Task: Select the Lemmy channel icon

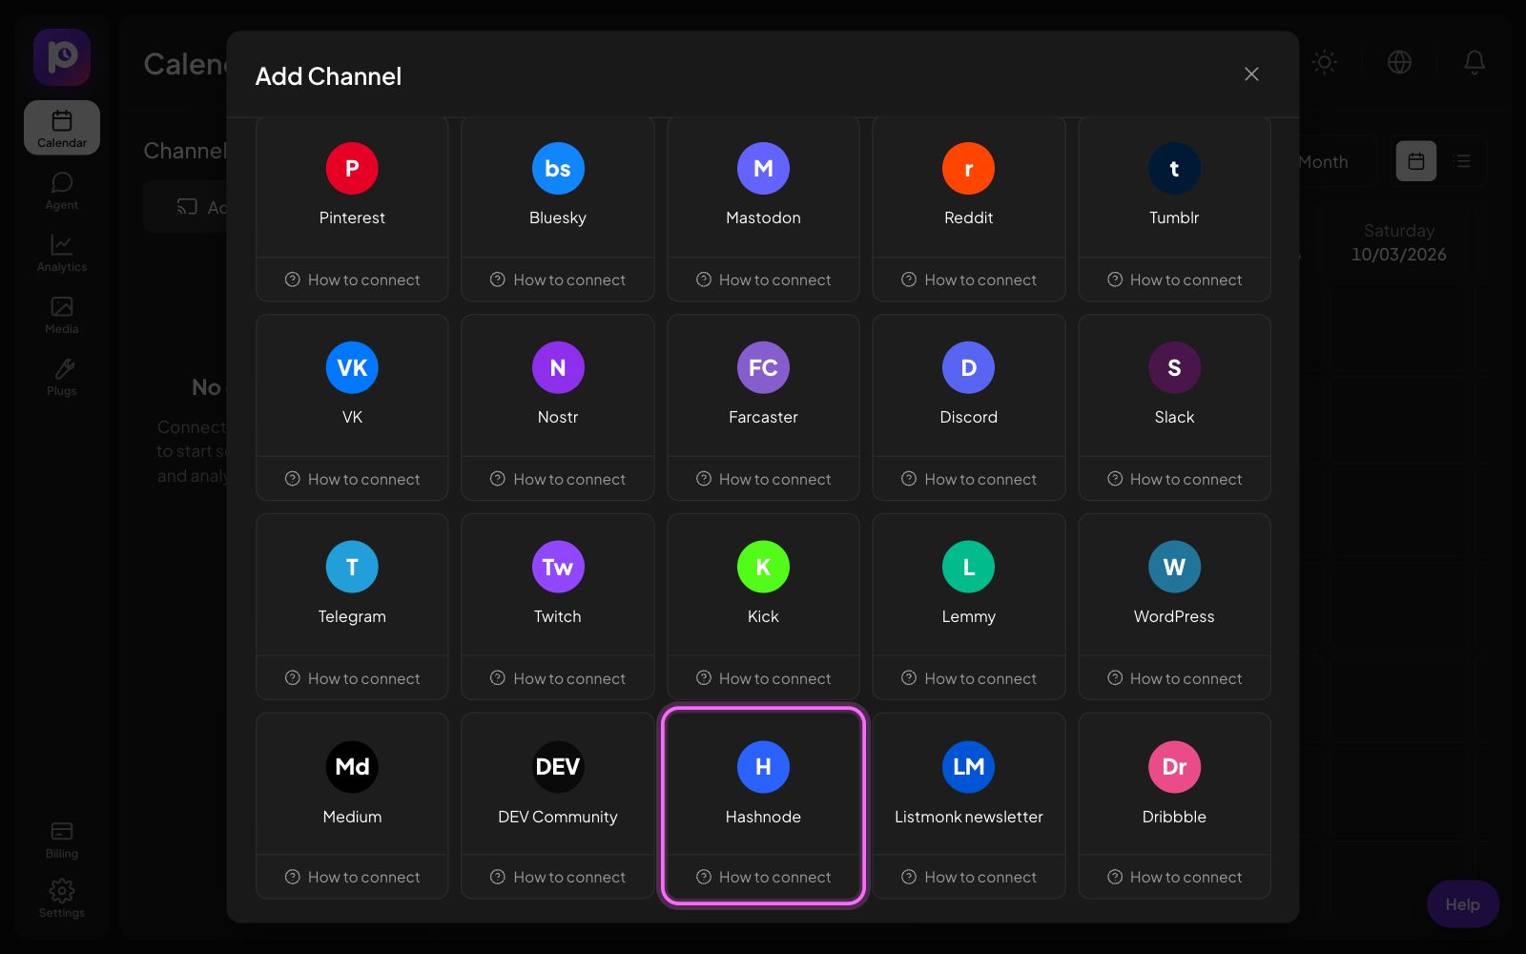Action: click(x=968, y=567)
